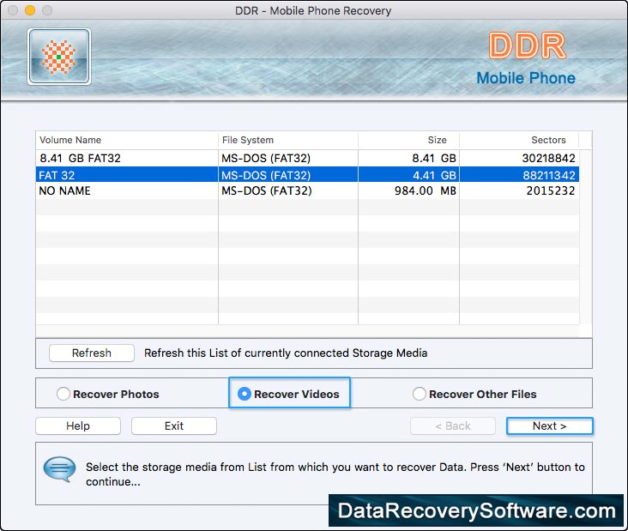This screenshot has width=628, height=531.
Task: Click the Exit button
Action: coord(174,425)
